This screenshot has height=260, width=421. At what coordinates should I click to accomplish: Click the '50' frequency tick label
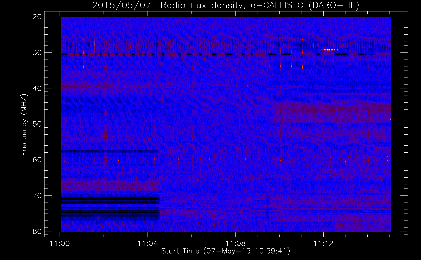pyautogui.click(x=37, y=124)
